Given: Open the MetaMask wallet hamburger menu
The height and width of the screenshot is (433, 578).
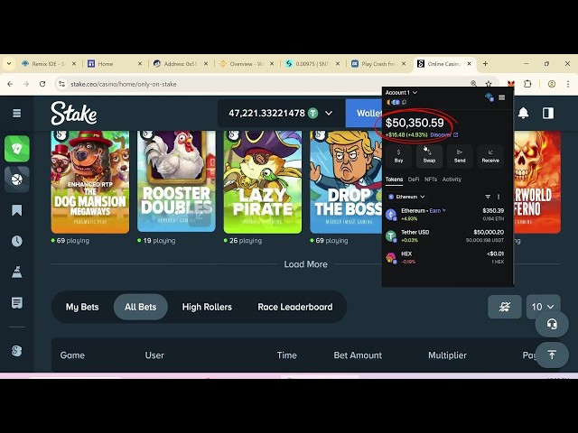Looking at the screenshot, I should tap(502, 97).
